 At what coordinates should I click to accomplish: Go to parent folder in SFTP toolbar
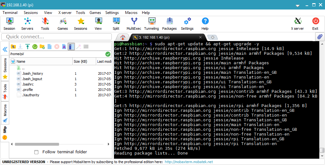point(13,47)
